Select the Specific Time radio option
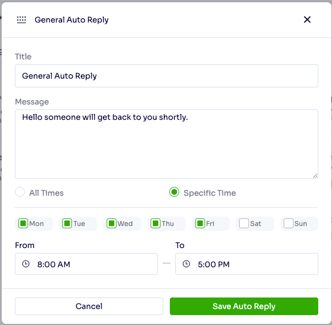This screenshot has width=332, height=325. [174, 192]
